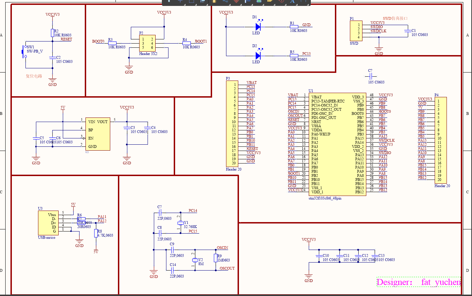Screen dimensions: 472x296
Task: Select capacitor C5 left of the regulator
Action: click(x=35, y=138)
